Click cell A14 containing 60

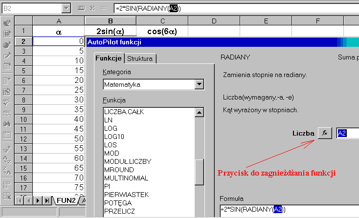pos(59,158)
